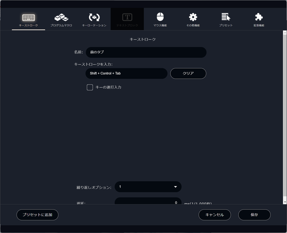Open the テキストブロック text icon
Viewport: 287px width, 233px height.
[x=127, y=17]
